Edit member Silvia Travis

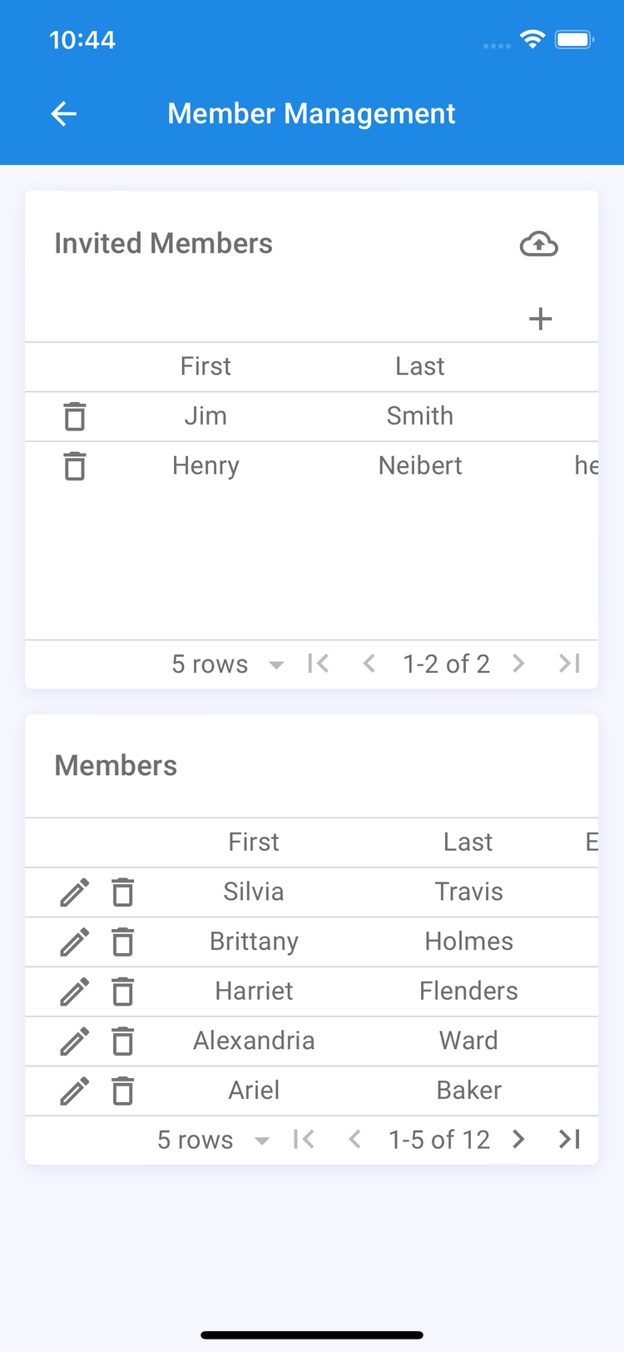coord(75,892)
